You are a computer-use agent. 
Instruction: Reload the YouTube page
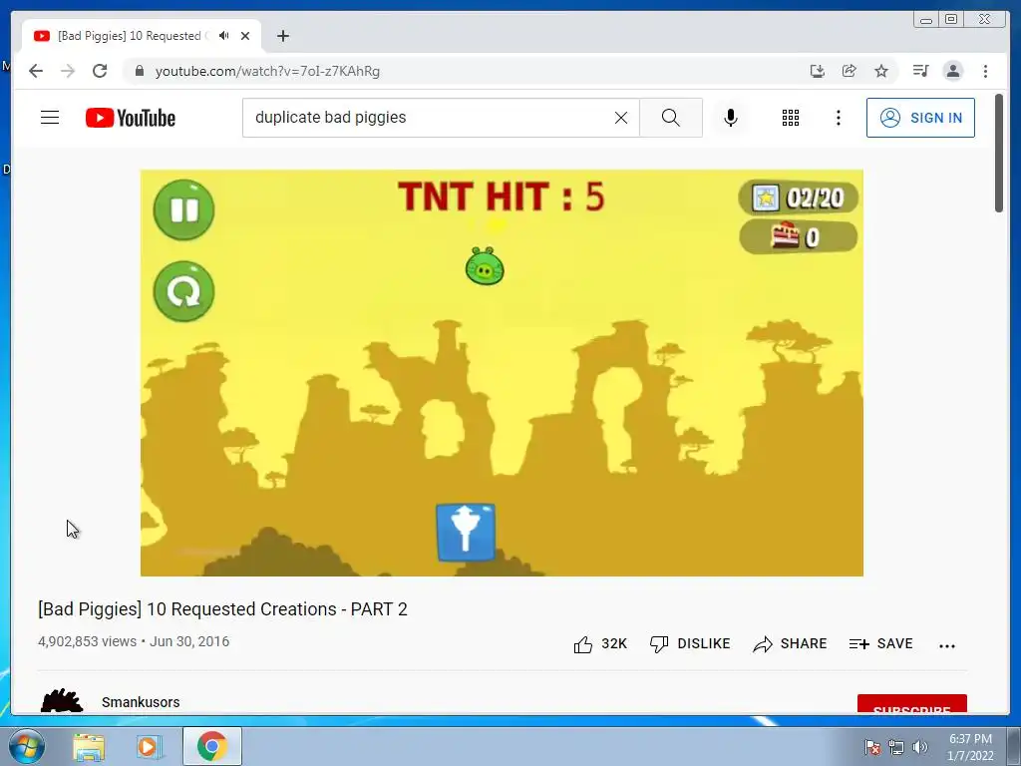[100, 71]
